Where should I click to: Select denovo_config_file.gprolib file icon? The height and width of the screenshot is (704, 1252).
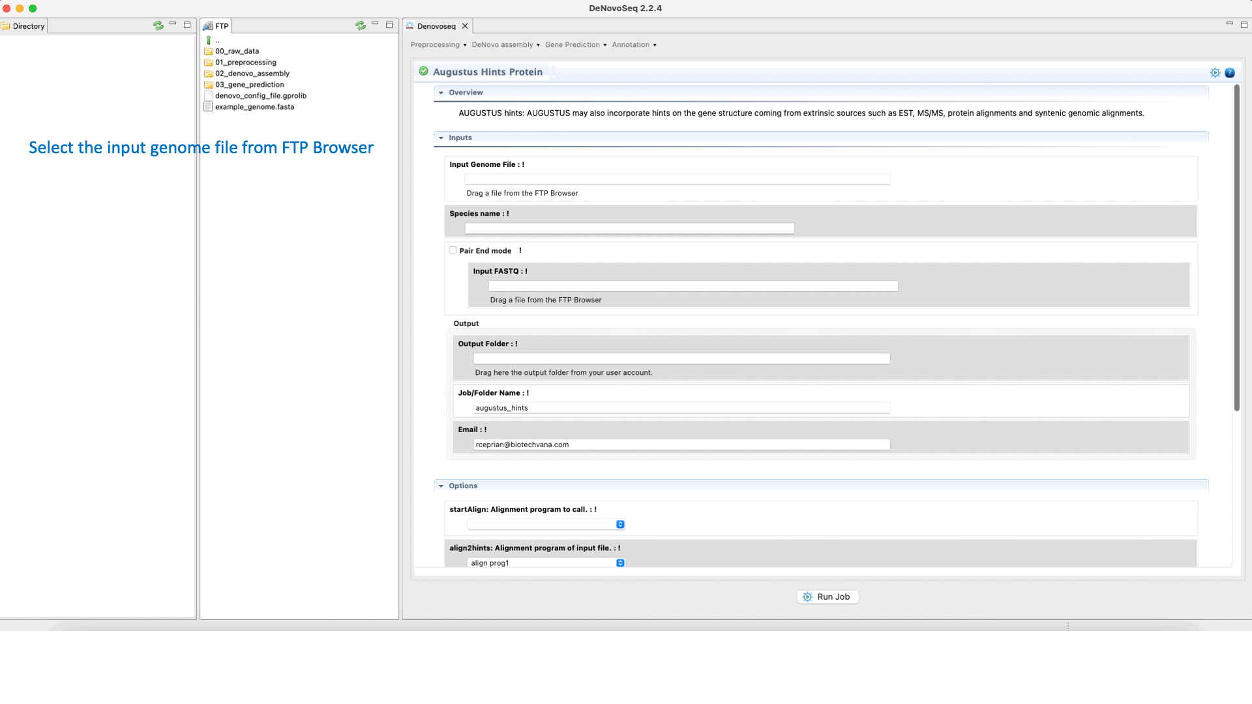click(x=209, y=96)
